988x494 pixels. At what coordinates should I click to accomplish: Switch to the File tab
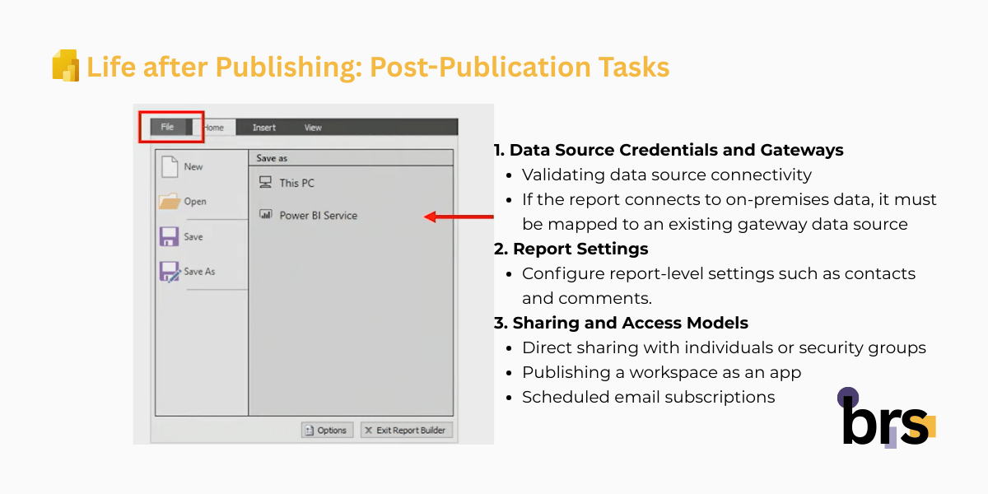pos(168,127)
